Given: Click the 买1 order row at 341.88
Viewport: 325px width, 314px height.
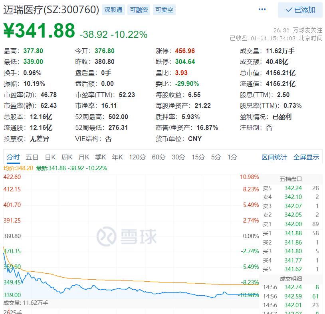Looking at the screenshot, I should coord(291,233).
